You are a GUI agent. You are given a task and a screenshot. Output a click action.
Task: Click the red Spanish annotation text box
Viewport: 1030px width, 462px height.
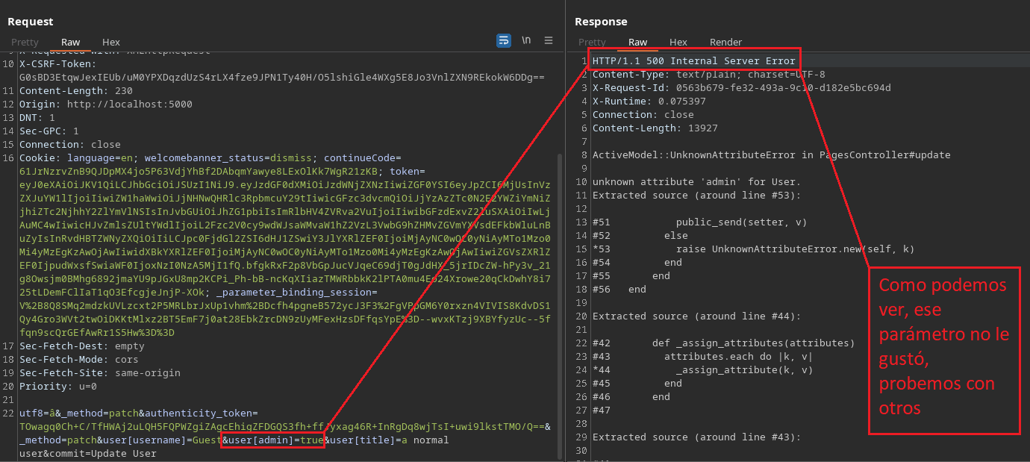944,349
